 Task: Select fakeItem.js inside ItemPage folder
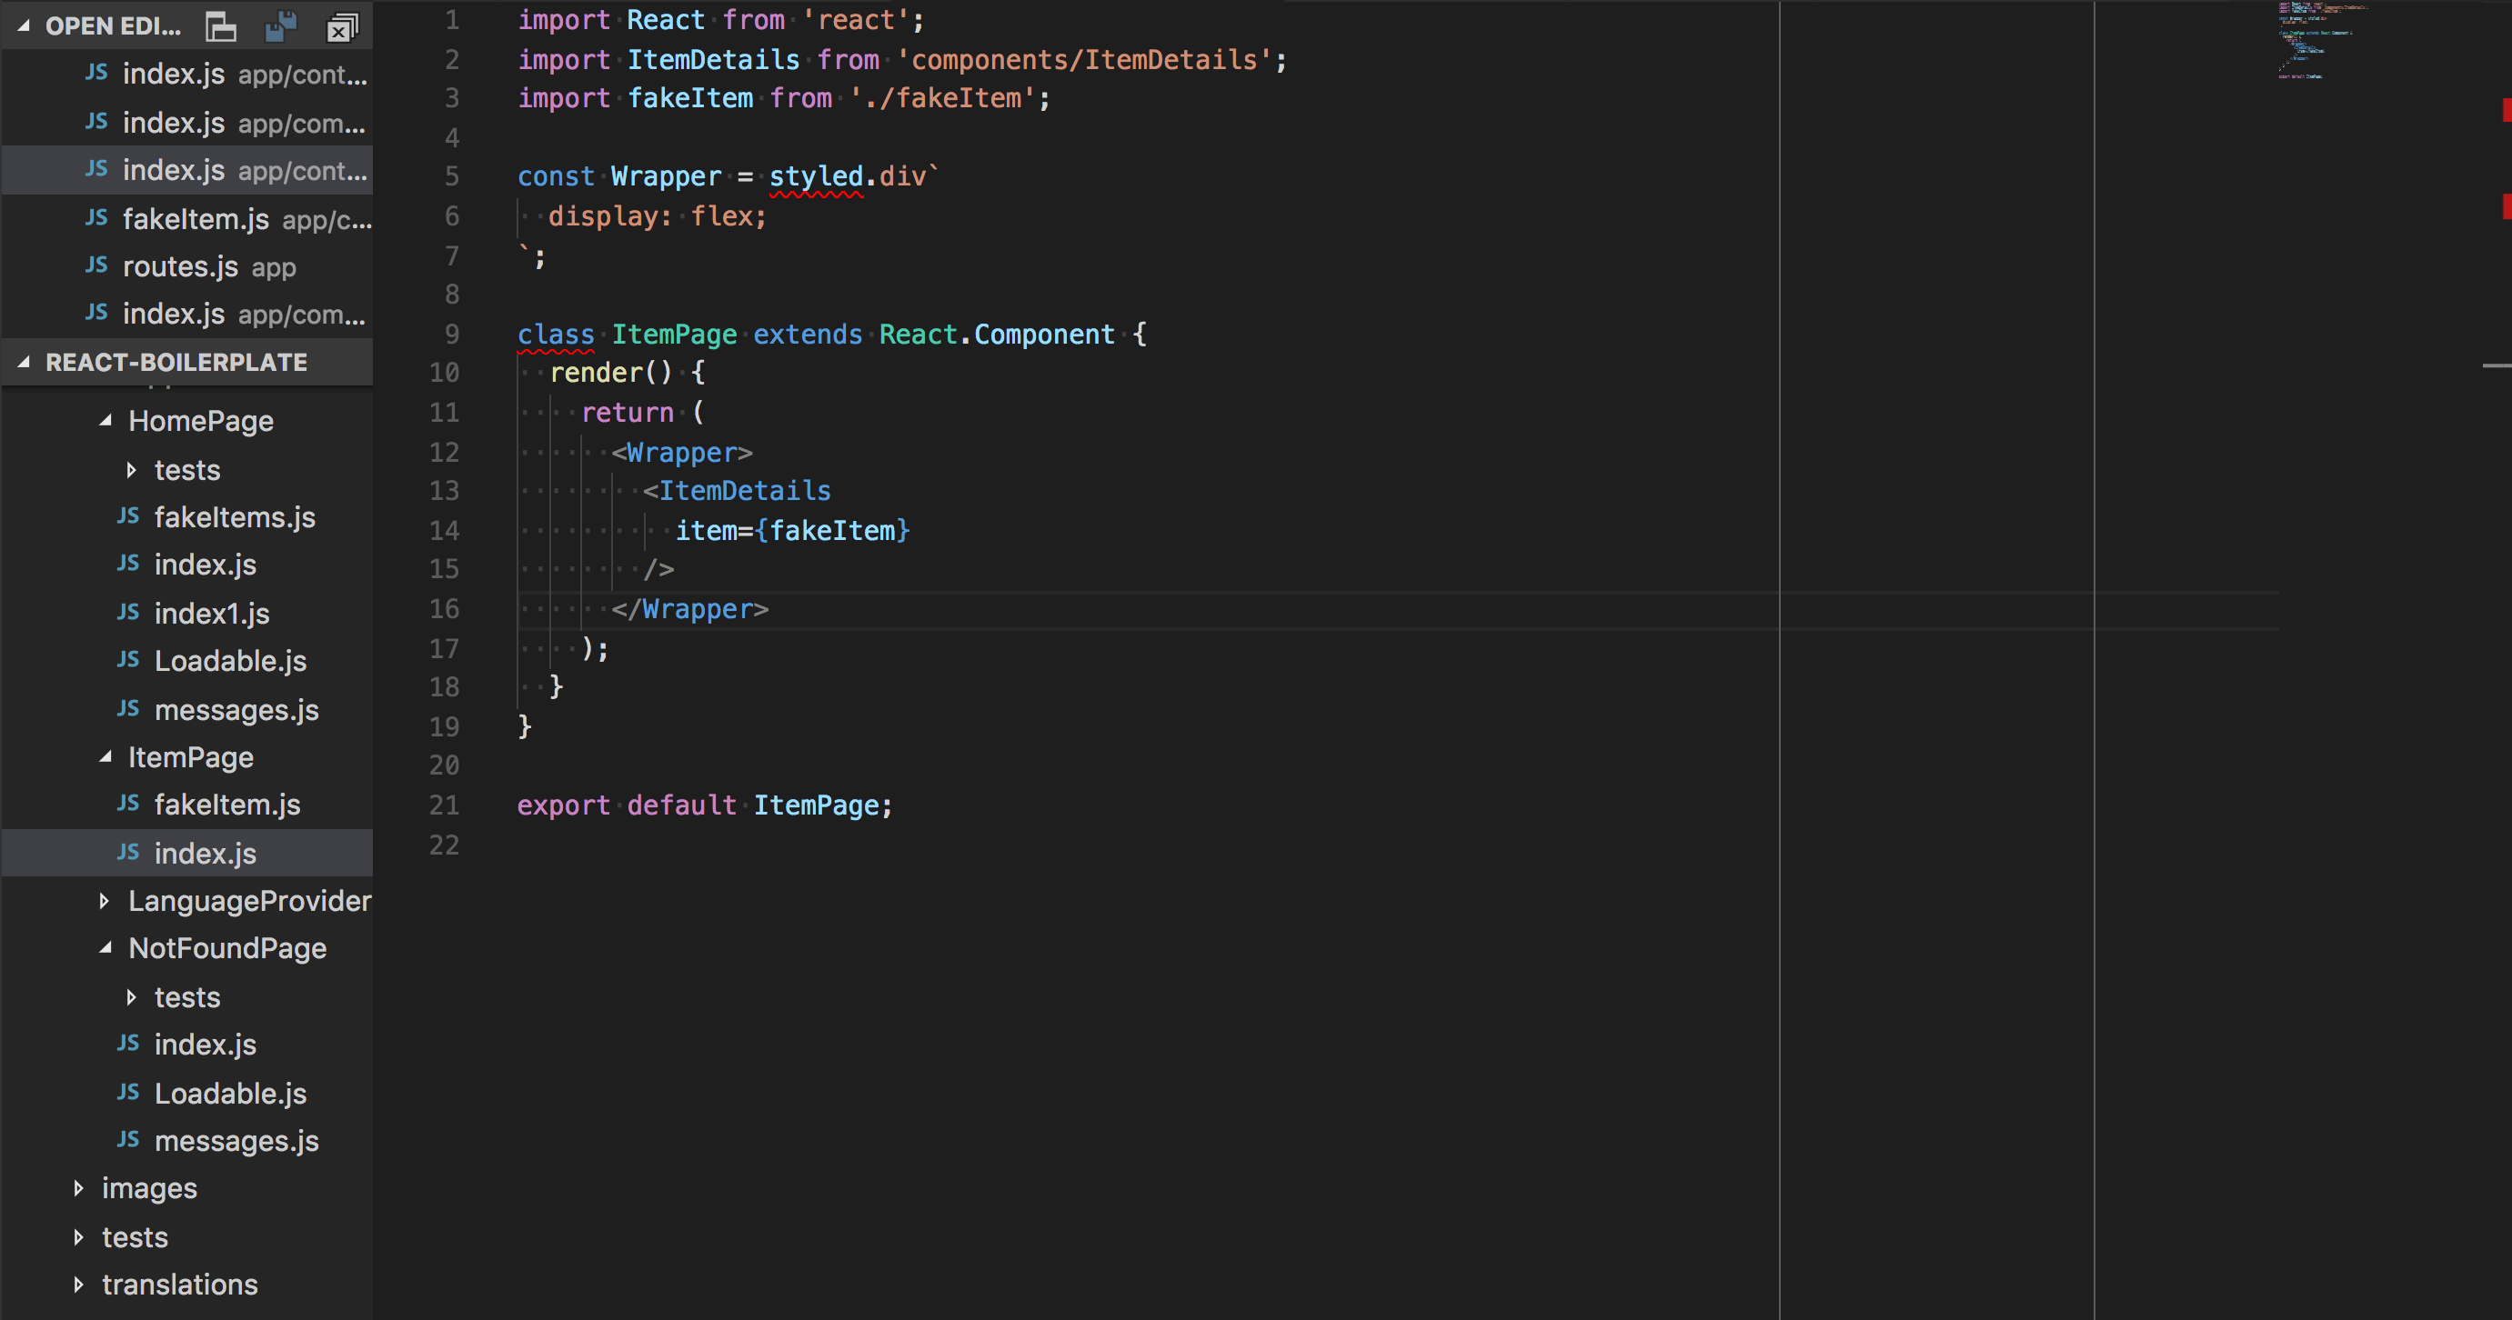coord(227,805)
